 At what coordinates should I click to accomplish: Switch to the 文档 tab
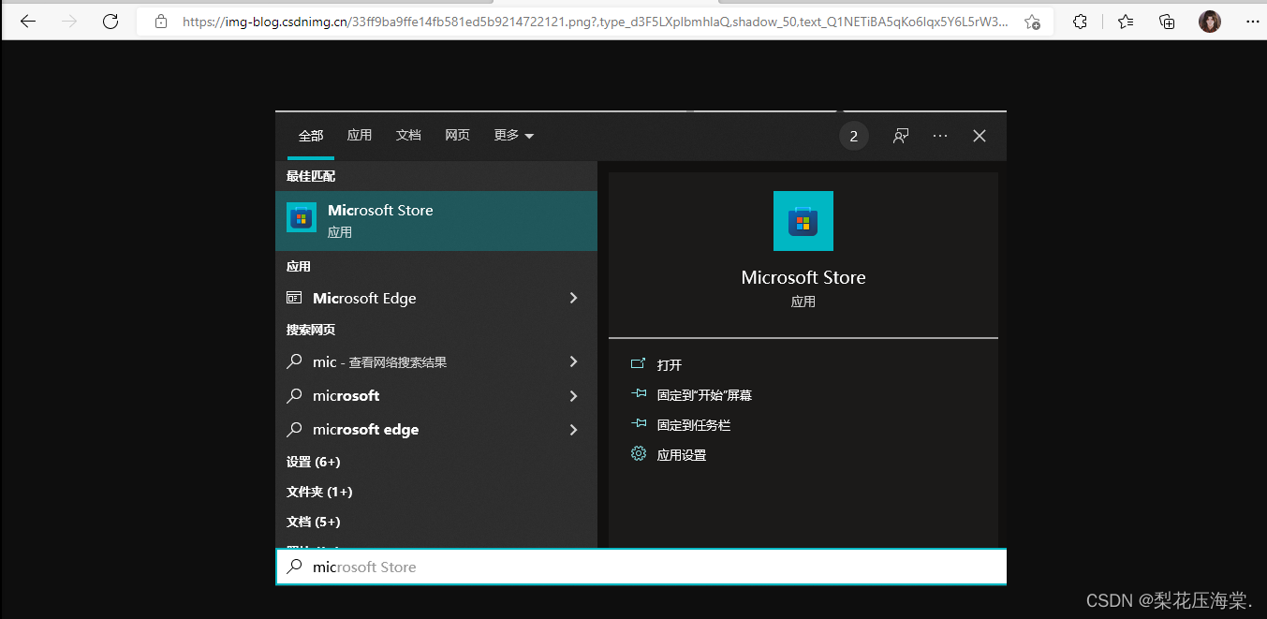coord(408,136)
